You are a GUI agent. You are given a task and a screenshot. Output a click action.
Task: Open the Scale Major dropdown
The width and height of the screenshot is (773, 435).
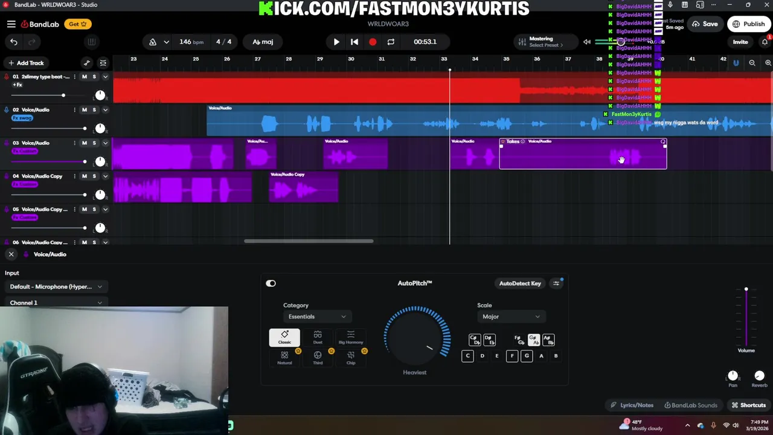coord(510,317)
